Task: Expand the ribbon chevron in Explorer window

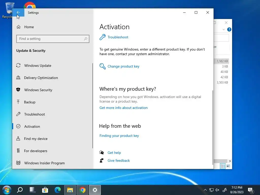Action: click(x=223, y=29)
